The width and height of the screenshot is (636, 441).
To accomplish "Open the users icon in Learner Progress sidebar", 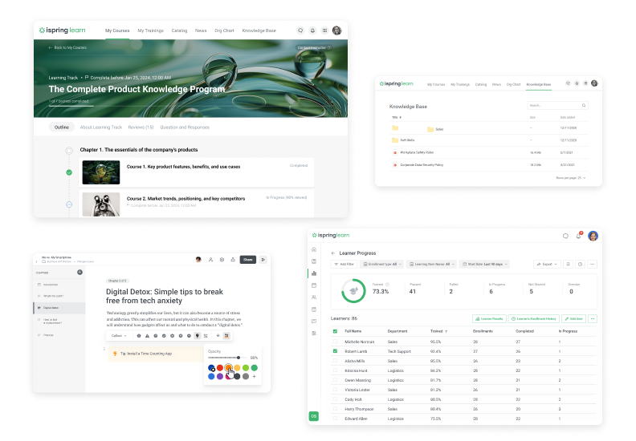I will tap(314, 297).
